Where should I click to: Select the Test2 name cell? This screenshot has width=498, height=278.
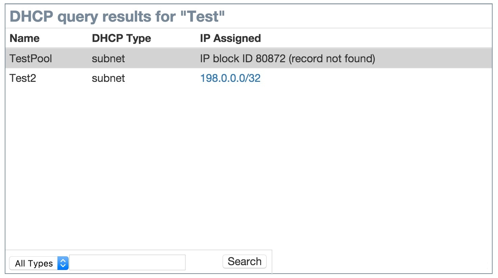23,78
